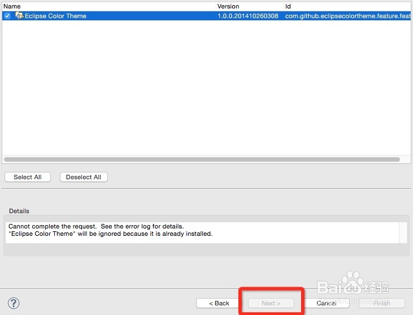Click the Select All button
This screenshot has width=413, height=315.
click(28, 177)
